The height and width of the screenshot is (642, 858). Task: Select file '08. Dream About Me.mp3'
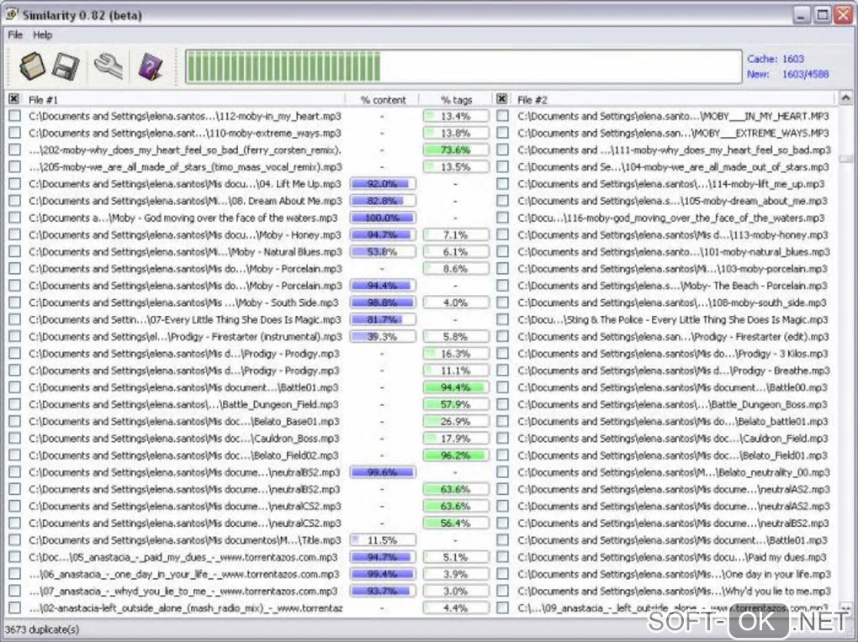point(185,201)
